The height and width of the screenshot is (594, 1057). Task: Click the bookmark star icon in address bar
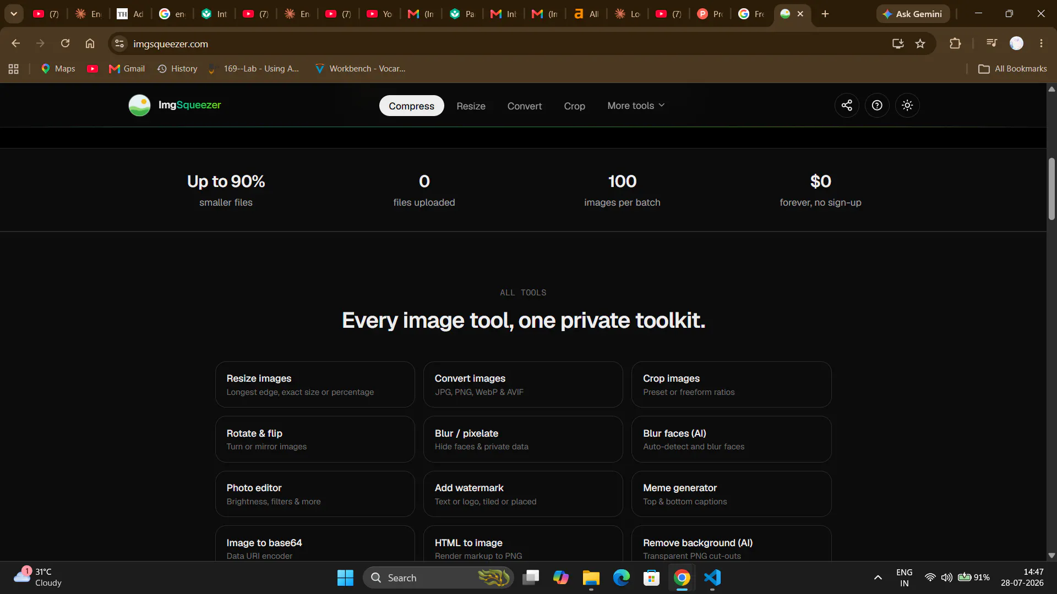point(920,43)
